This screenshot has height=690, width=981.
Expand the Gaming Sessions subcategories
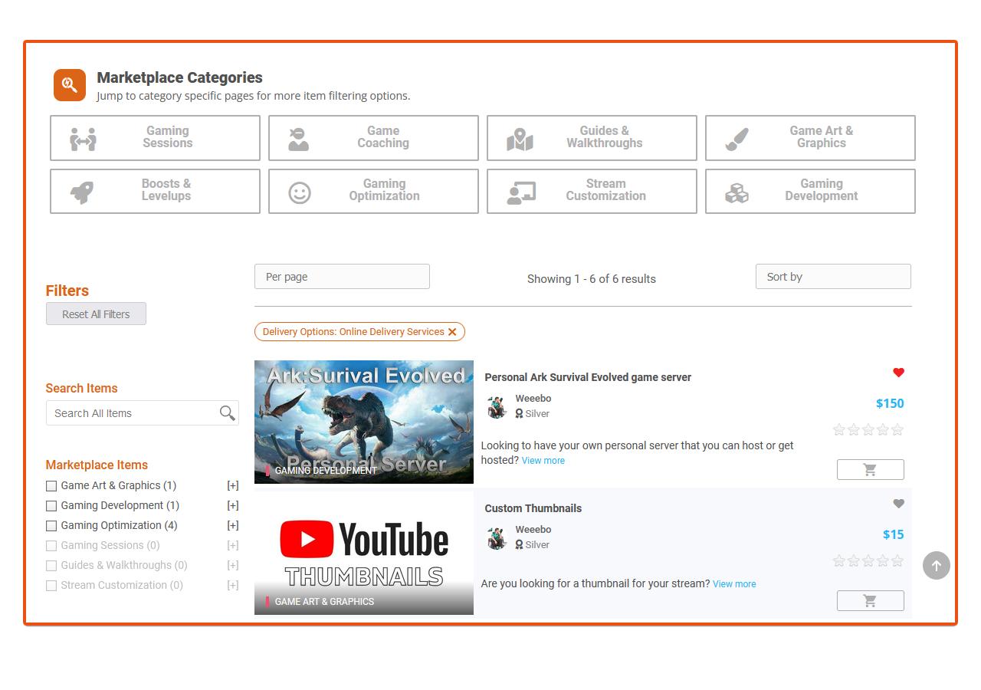(x=233, y=546)
